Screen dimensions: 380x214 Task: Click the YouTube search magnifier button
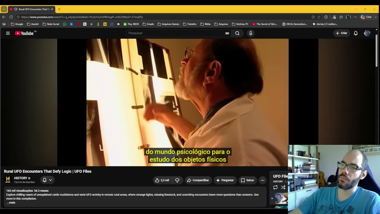coord(237,33)
